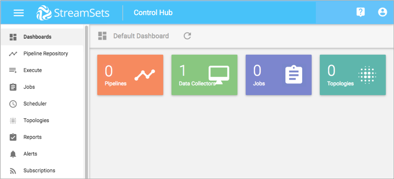Open the purple Jobs tile
This screenshot has width=394, height=179.
point(278,75)
